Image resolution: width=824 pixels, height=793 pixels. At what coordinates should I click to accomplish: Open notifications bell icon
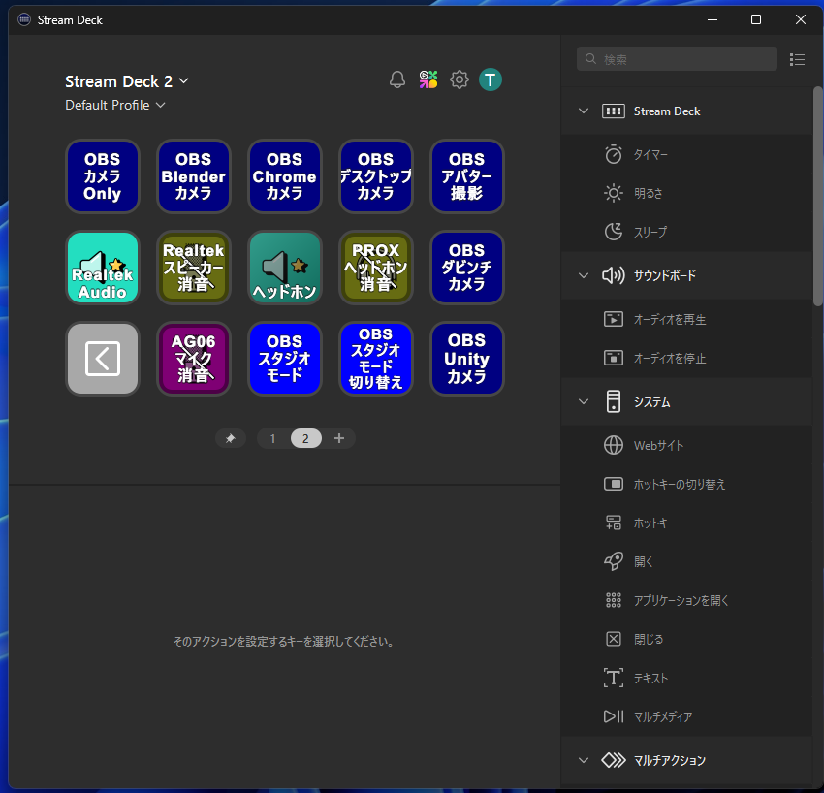coord(397,79)
